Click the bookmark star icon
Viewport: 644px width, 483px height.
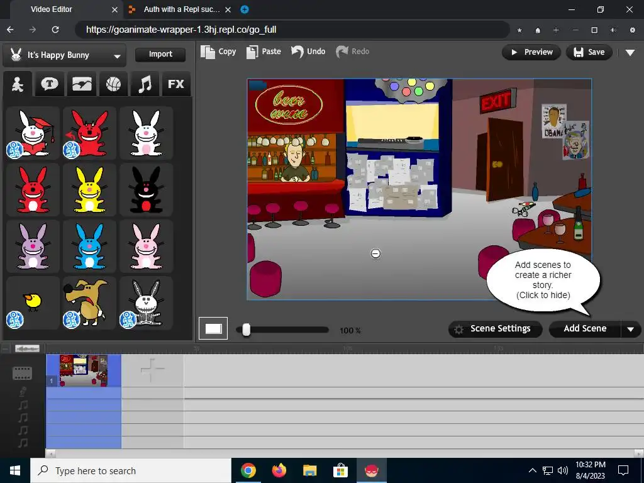[519, 30]
